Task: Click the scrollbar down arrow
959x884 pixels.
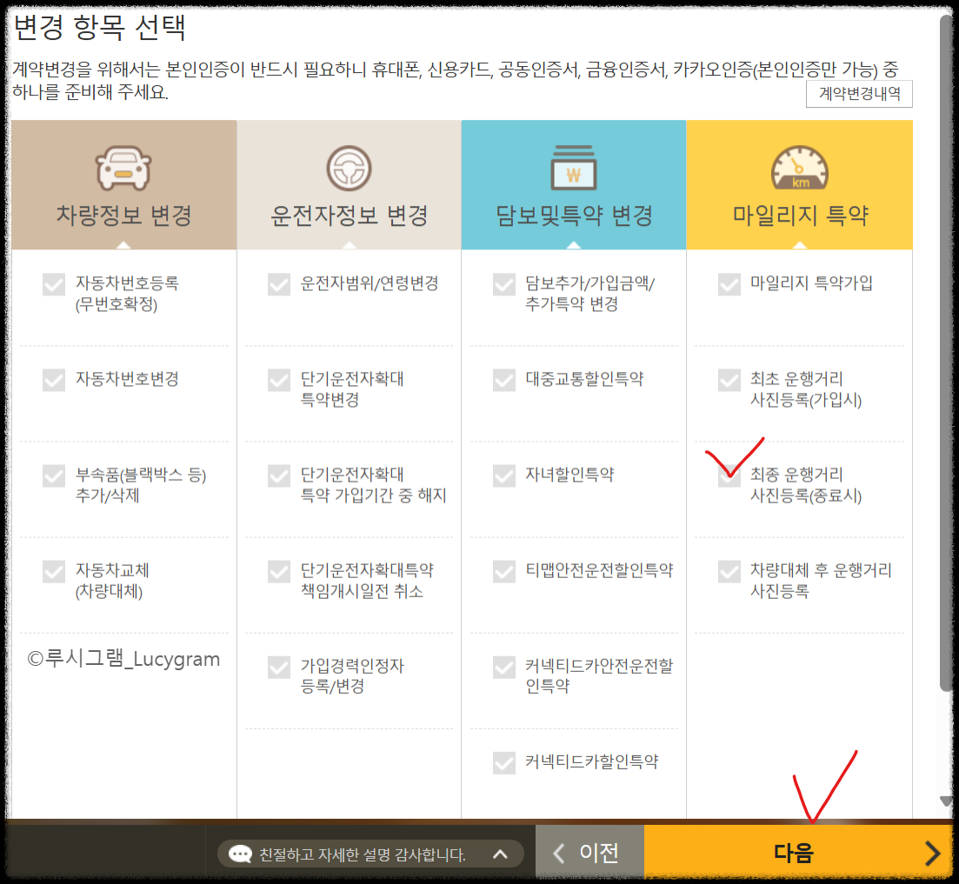Action: click(x=946, y=801)
